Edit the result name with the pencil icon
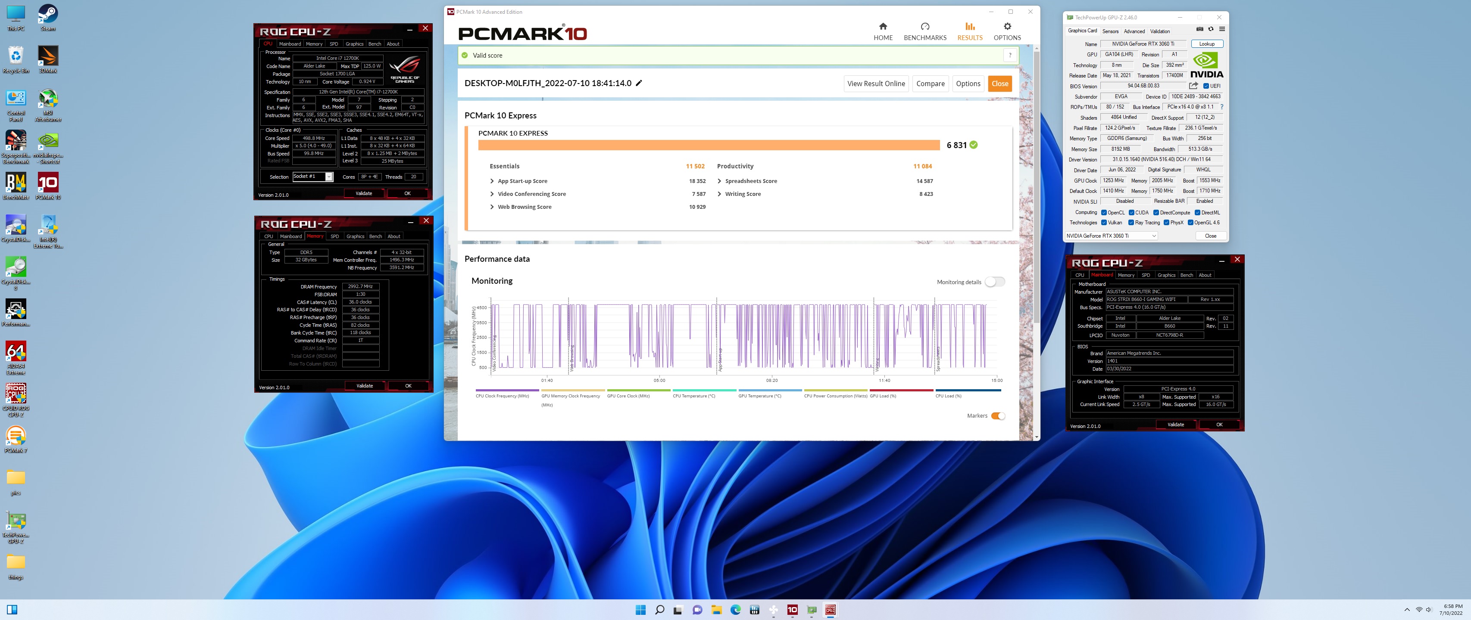This screenshot has width=1471, height=620. tap(639, 83)
